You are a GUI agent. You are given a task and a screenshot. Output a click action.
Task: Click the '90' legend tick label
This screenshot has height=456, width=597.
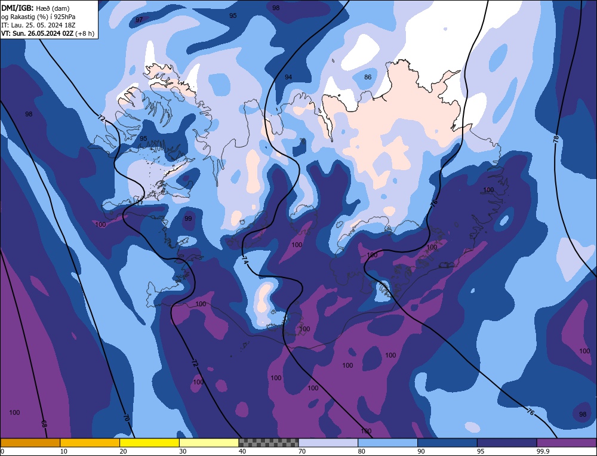pyautogui.click(x=421, y=451)
